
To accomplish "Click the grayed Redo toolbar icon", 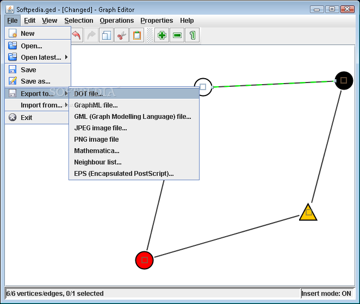I will (91, 35).
